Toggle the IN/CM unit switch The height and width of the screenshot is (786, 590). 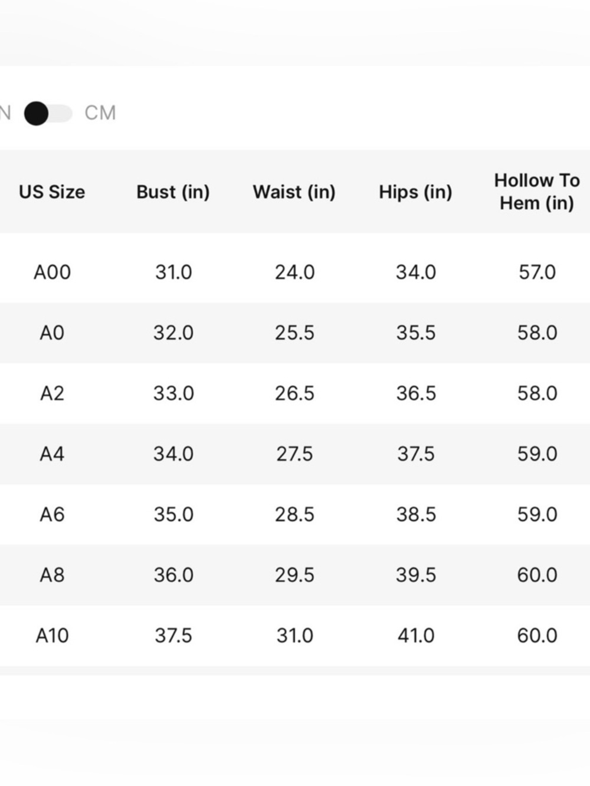[48, 113]
